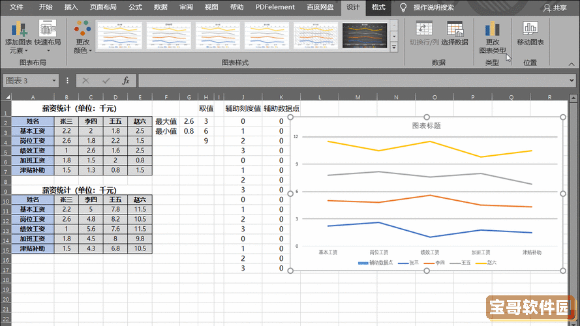
Task: Select column J header
Action: click(243, 97)
